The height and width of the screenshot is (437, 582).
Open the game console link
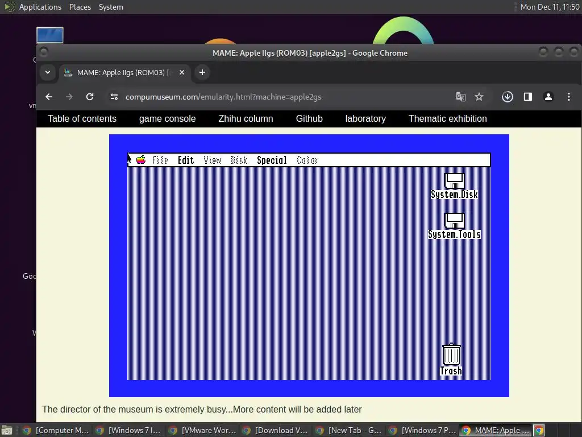pos(168,118)
